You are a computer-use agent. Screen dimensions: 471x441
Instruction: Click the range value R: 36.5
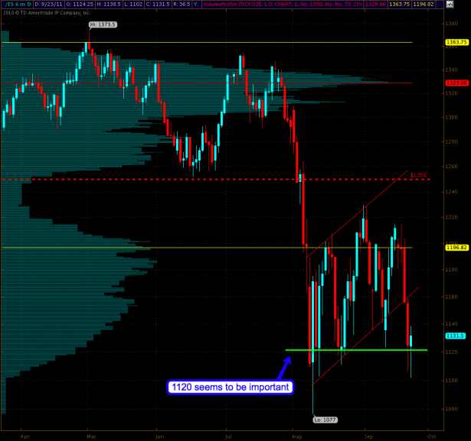(x=182, y=4)
